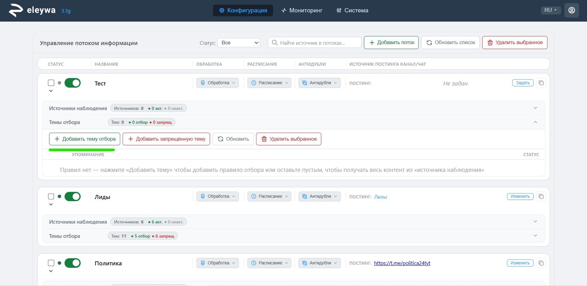
Task: Click the Политика stream name
Action: pyautogui.click(x=108, y=263)
